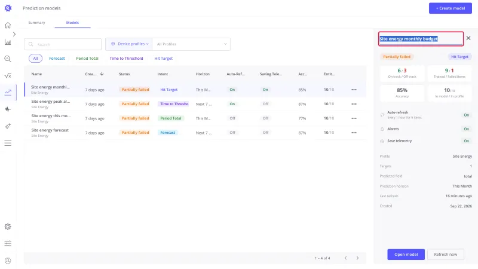Sort by Intent column header

tap(163, 74)
